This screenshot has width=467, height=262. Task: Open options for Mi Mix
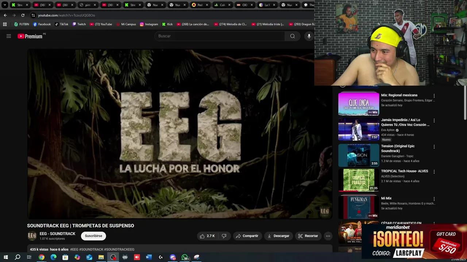pyautogui.click(x=434, y=199)
